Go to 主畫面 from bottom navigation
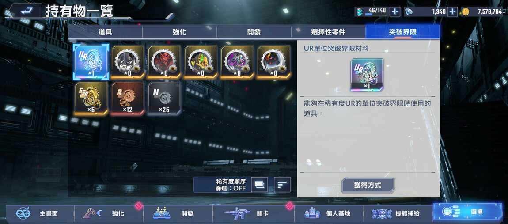This screenshot has height=224, width=508. 40,214
